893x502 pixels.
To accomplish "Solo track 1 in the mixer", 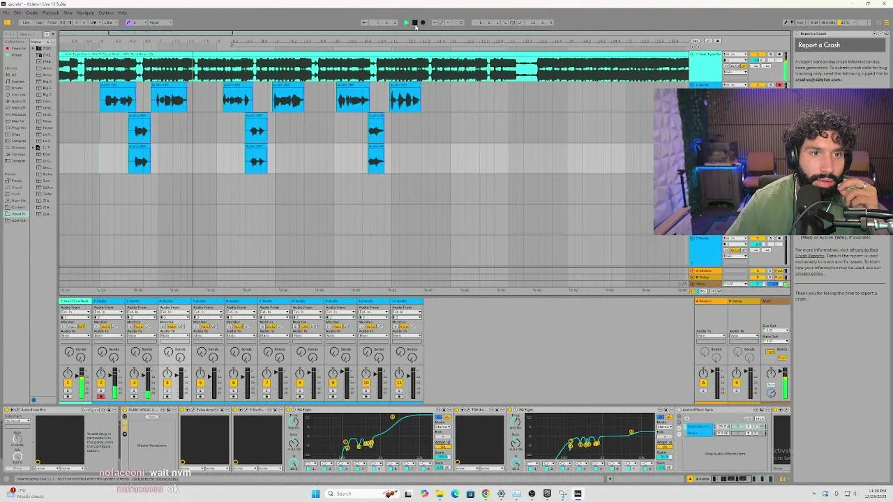I will coord(68,390).
